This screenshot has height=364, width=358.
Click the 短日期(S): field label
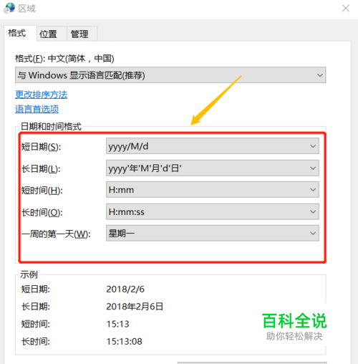(42, 147)
